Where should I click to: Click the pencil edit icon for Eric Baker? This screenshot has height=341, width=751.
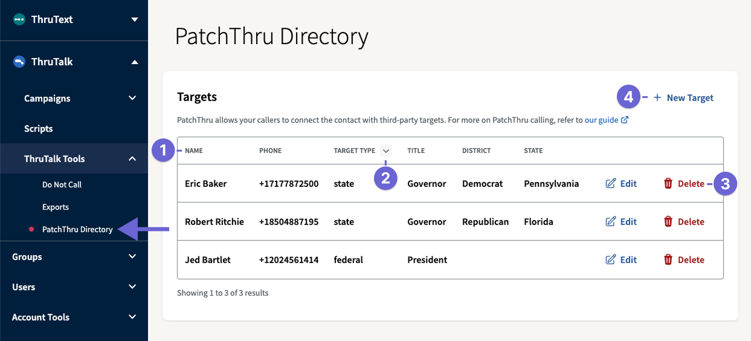(611, 183)
